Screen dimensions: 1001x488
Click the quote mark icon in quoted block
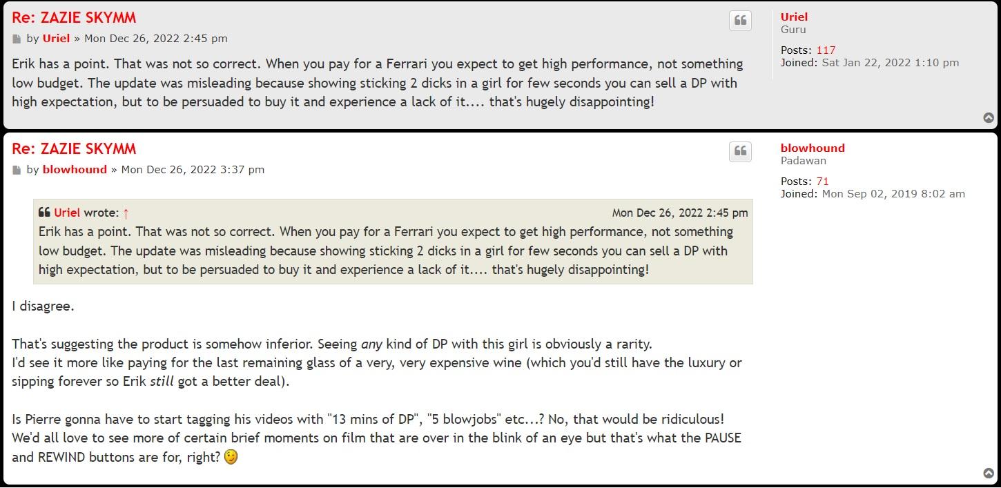click(44, 213)
